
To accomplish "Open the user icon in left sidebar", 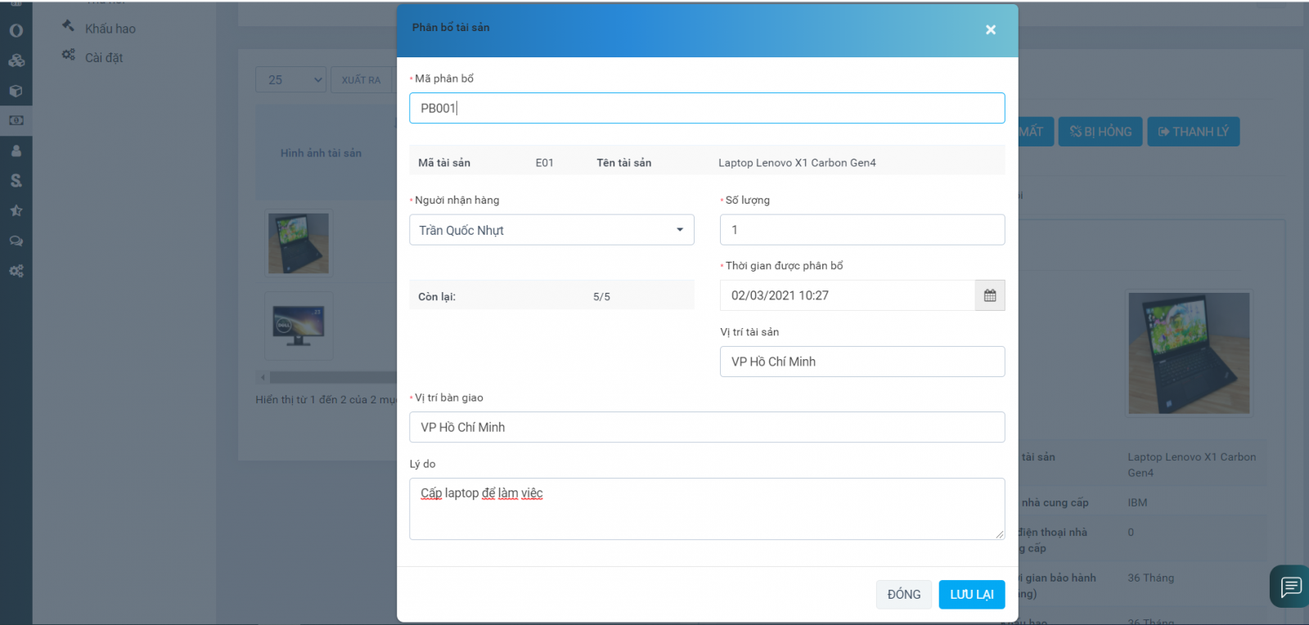I will tap(16, 151).
